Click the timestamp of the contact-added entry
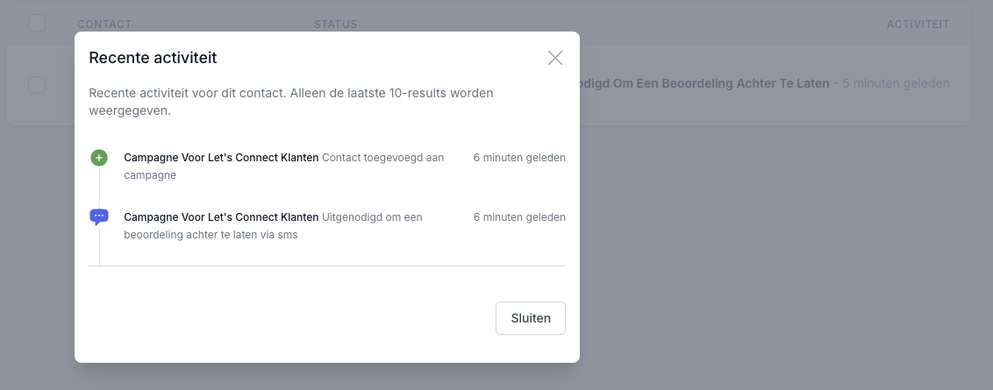Image resolution: width=993 pixels, height=390 pixels. pyautogui.click(x=518, y=158)
